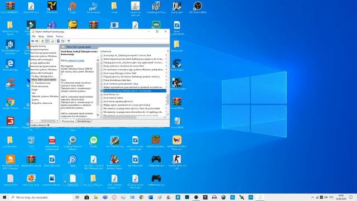Select Pulpit in the console tree
Viewport: 357px width, 201px height.
35,89
